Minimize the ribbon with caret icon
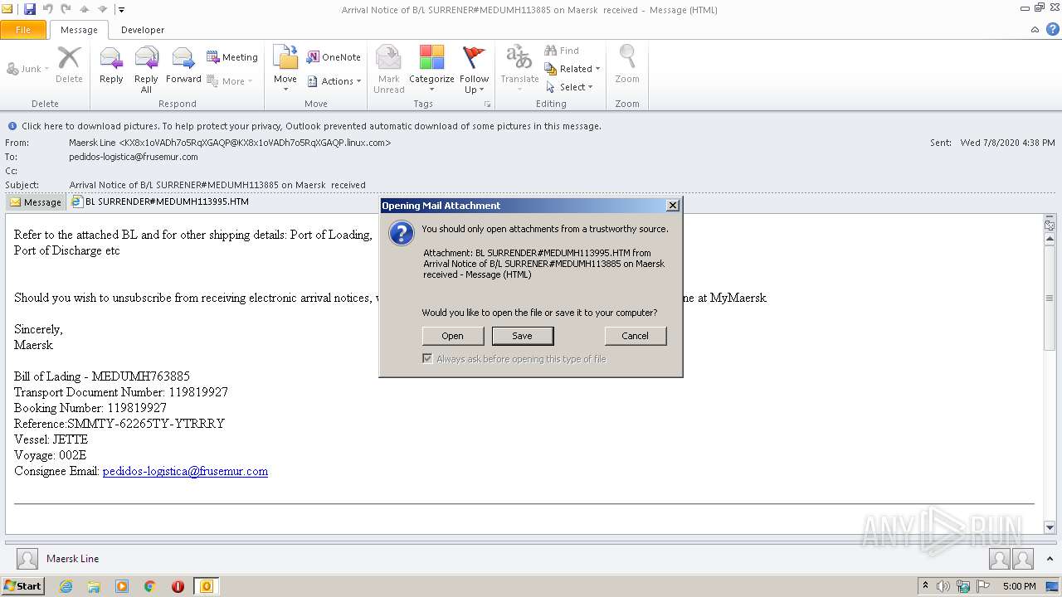 pos(1035,30)
